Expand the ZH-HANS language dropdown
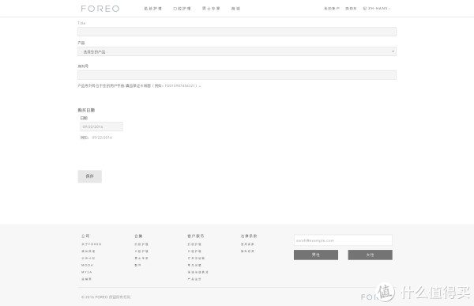Image resolution: width=474 pixels, height=306 pixels. coord(378,9)
